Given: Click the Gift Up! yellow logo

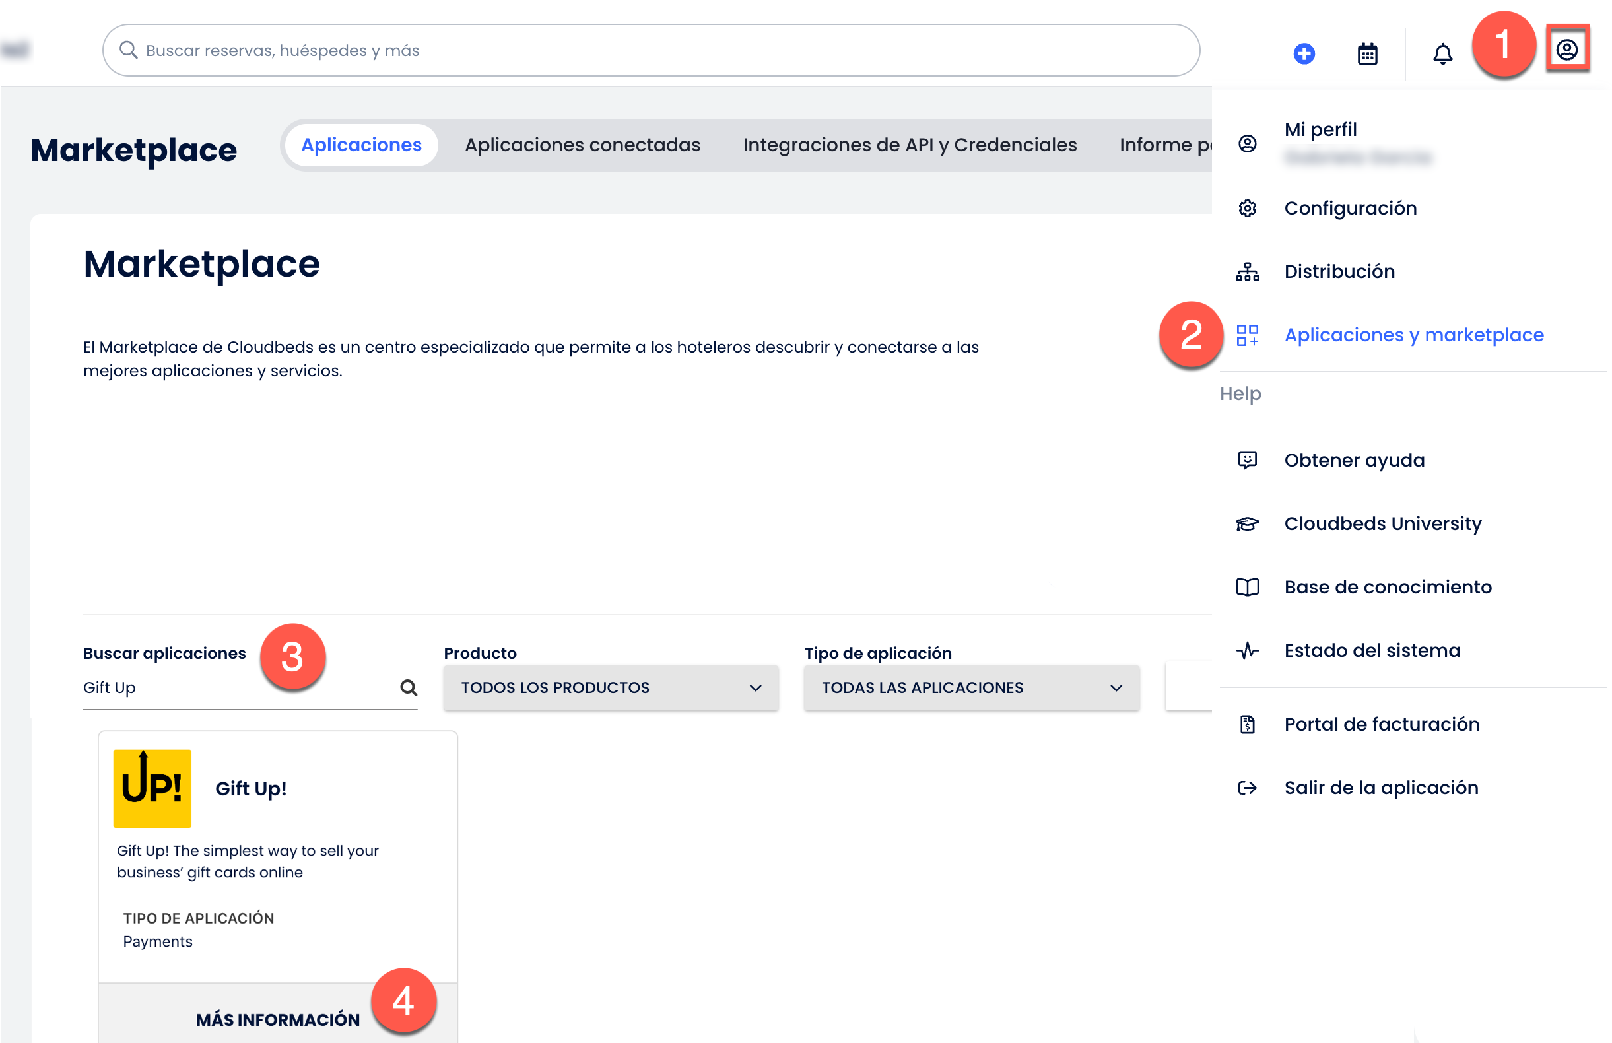Looking at the screenshot, I should 152,788.
